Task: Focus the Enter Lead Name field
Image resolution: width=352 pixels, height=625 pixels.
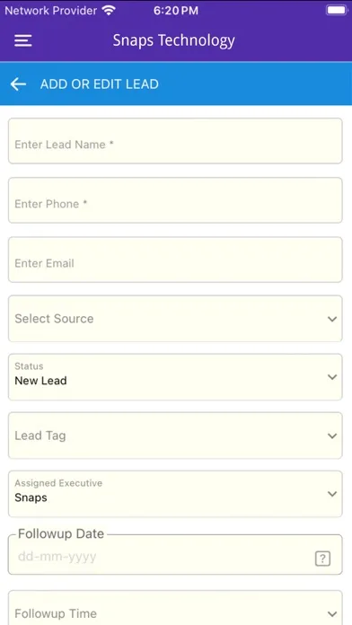Action: click(175, 141)
